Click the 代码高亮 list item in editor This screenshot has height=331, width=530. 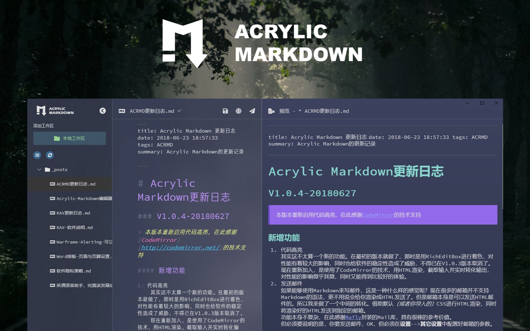click(x=157, y=285)
